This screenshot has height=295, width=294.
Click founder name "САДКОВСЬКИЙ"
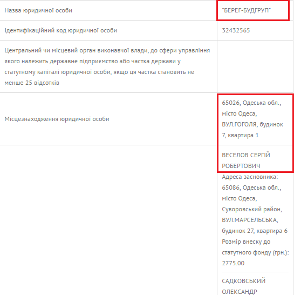(243, 281)
